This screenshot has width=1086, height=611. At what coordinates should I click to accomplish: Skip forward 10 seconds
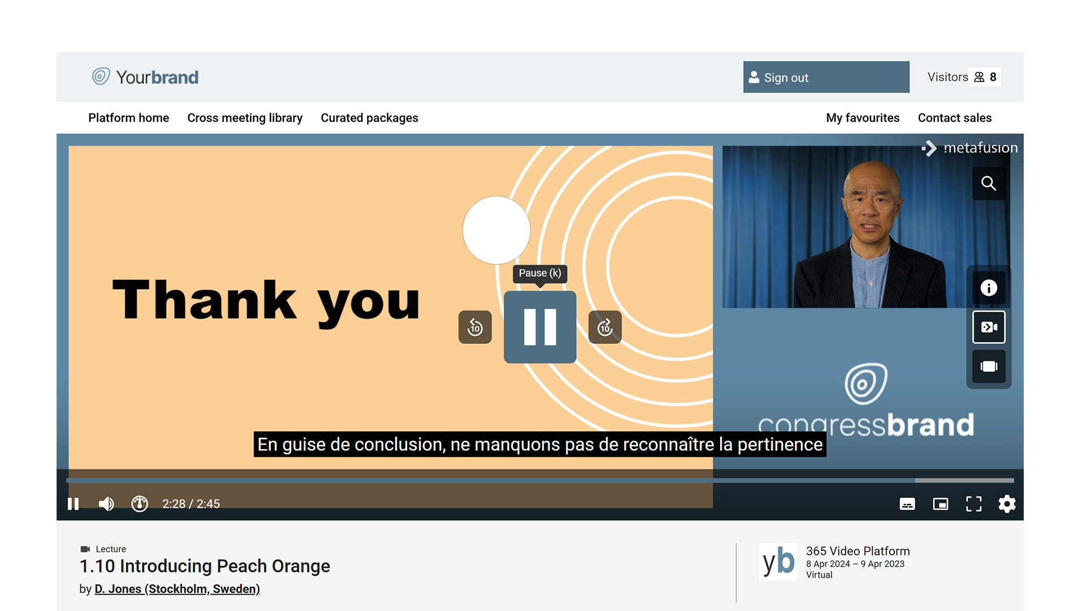pos(605,327)
